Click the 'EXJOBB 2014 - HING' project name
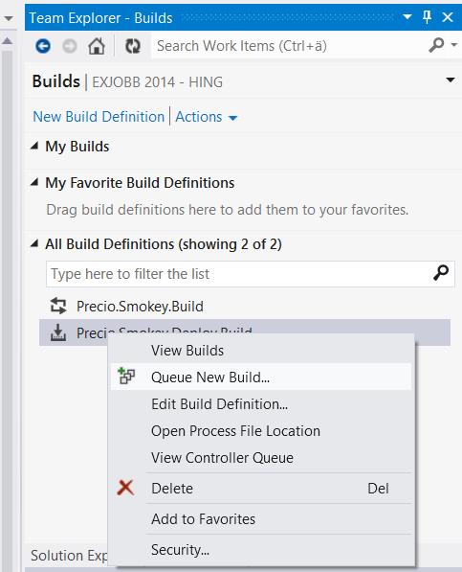The image size is (462, 572). pyautogui.click(x=157, y=82)
